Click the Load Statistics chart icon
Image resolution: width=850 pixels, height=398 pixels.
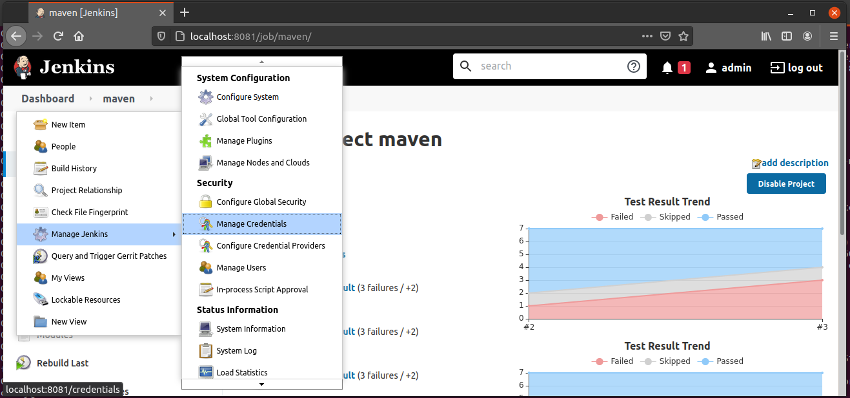(x=206, y=372)
